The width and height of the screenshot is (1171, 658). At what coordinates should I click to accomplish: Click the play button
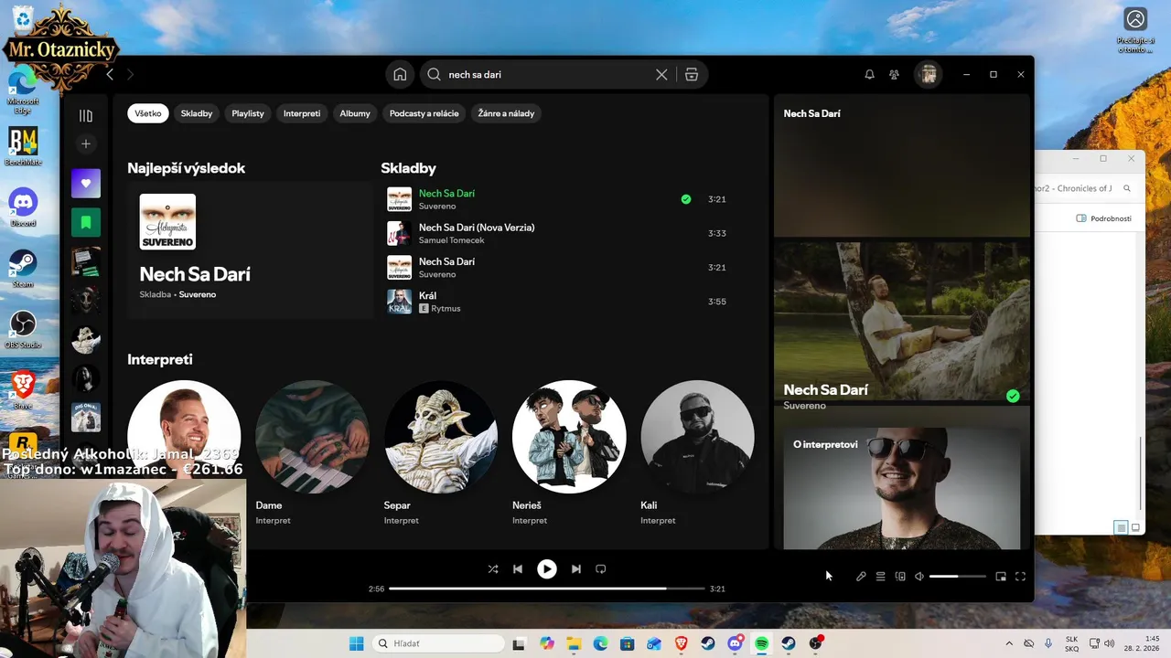pos(546,568)
